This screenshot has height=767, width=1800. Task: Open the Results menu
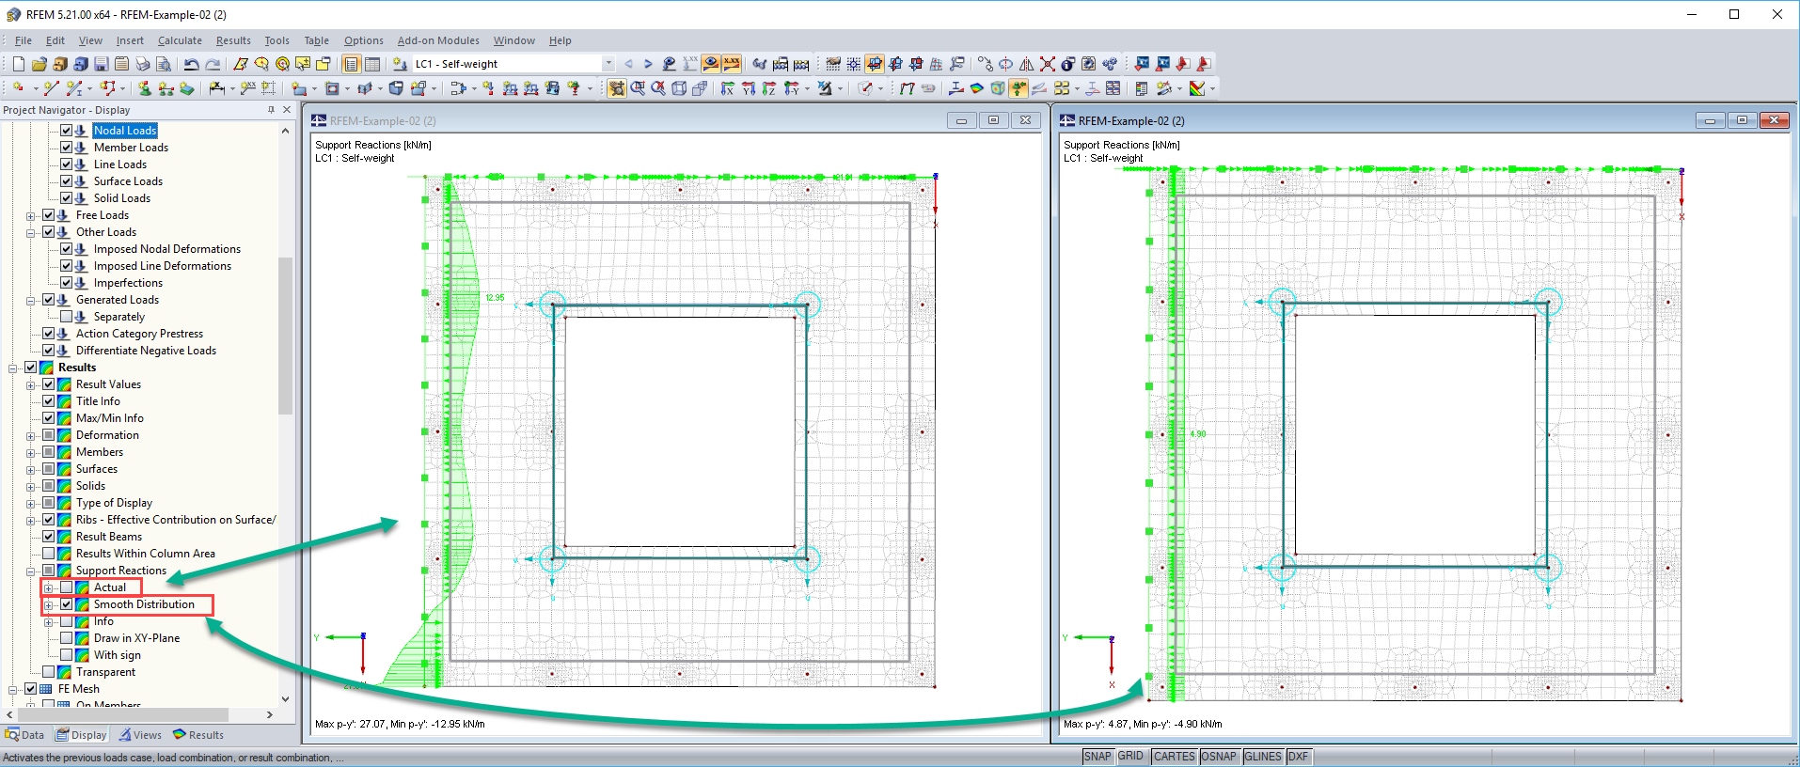233,40
